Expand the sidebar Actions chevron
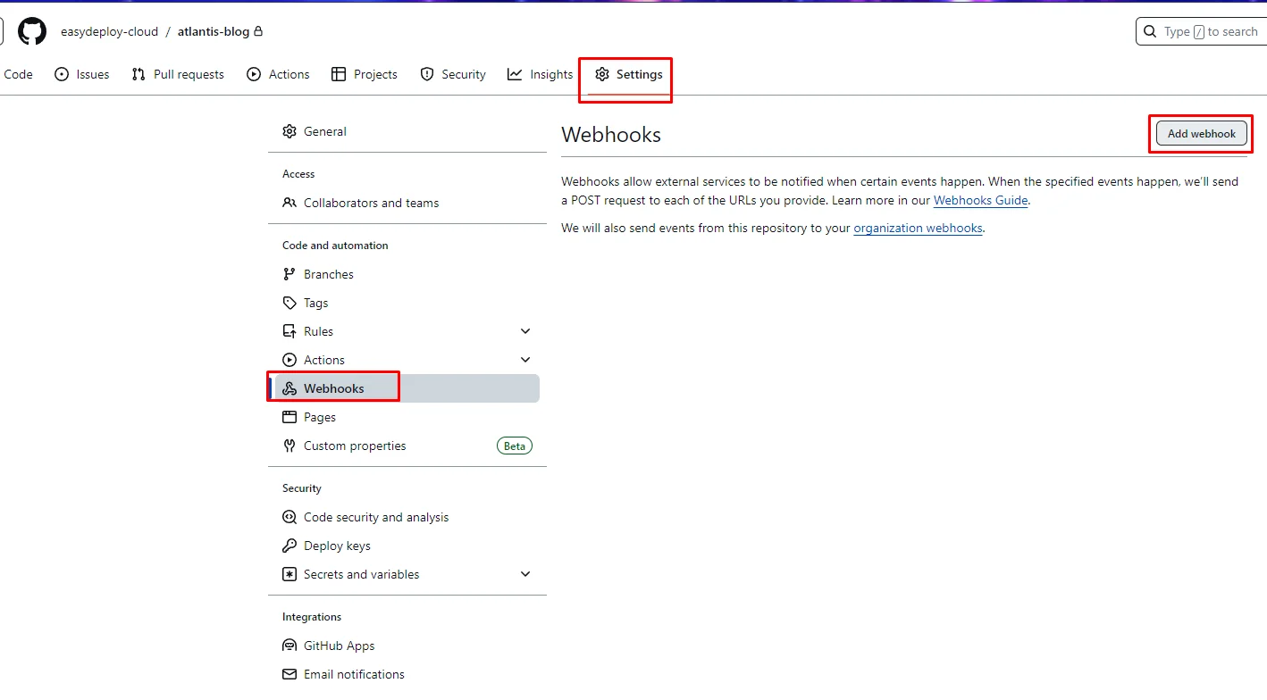Viewport: 1267px width, 700px height. (x=525, y=360)
